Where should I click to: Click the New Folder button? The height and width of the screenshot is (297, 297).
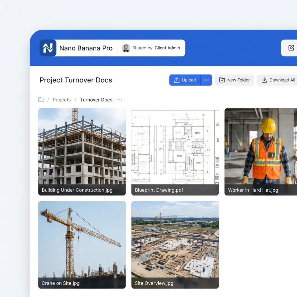point(234,80)
